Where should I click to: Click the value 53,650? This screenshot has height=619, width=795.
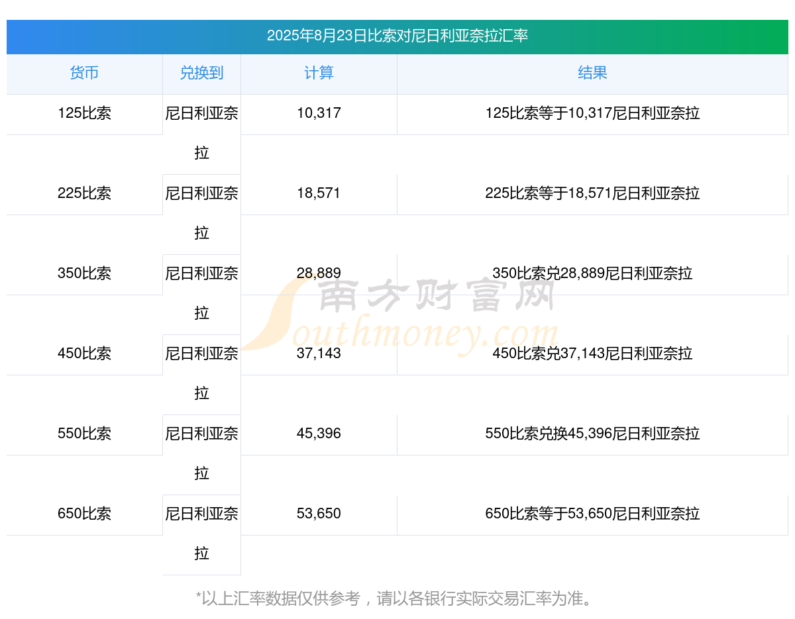(x=319, y=514)
